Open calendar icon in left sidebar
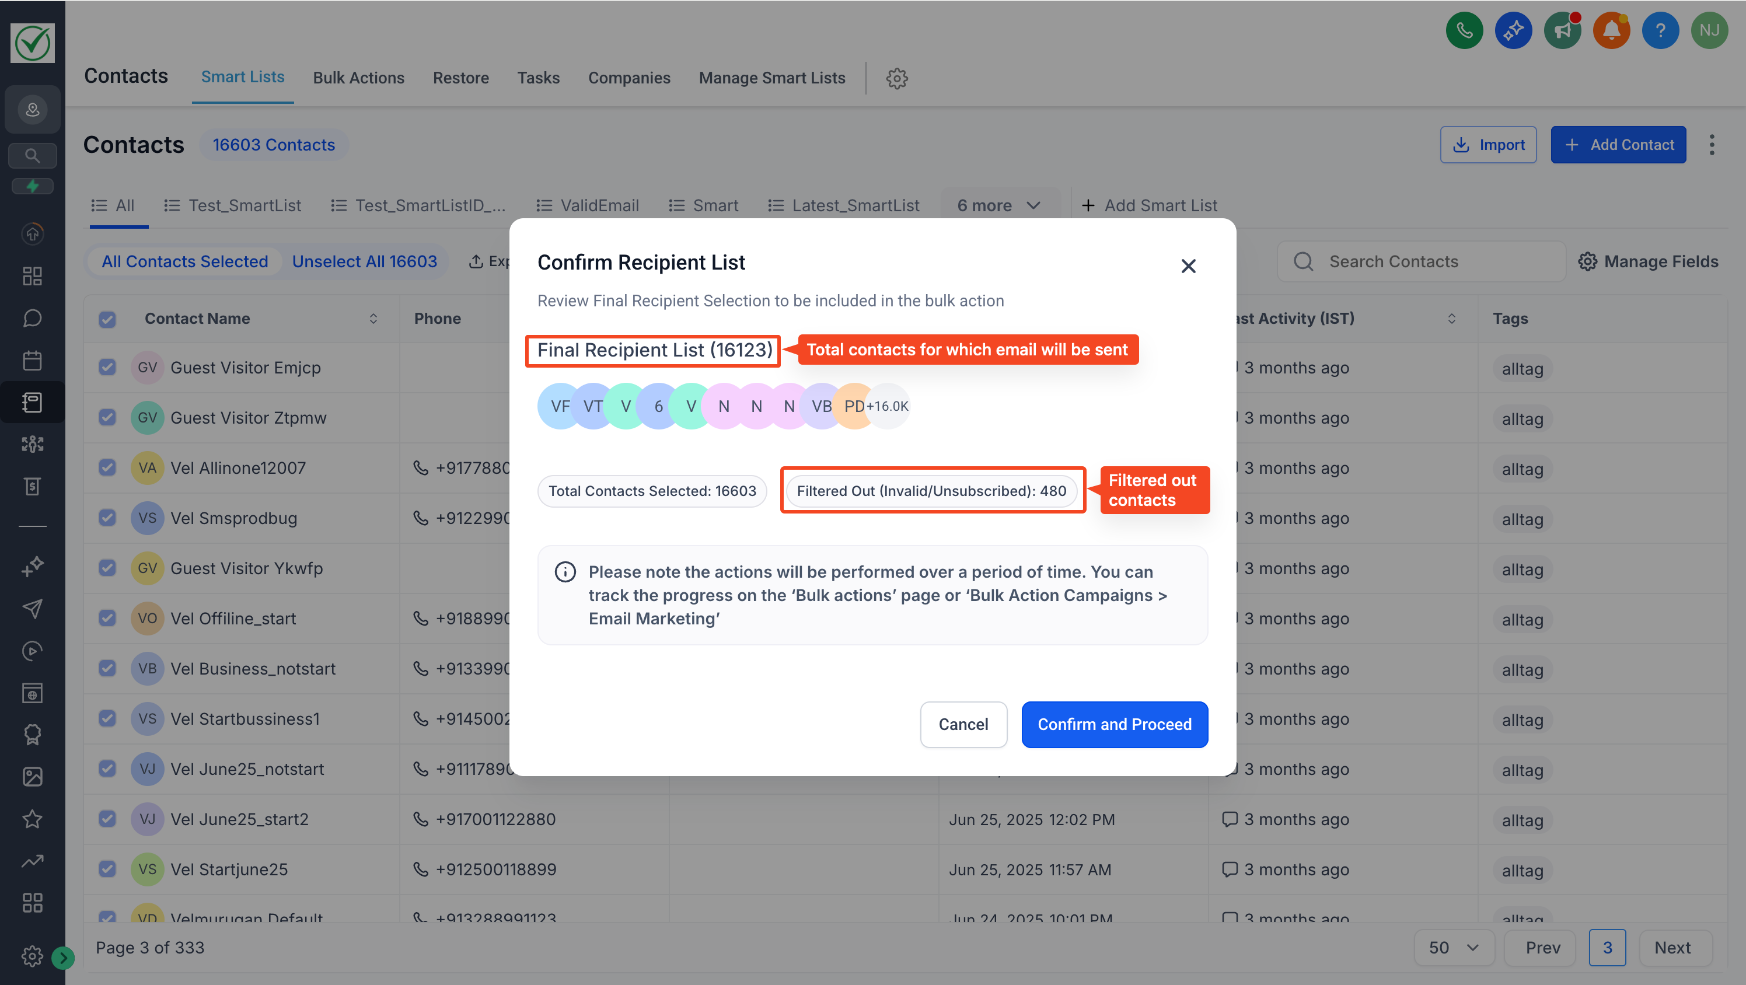 (x=32, y=360)
